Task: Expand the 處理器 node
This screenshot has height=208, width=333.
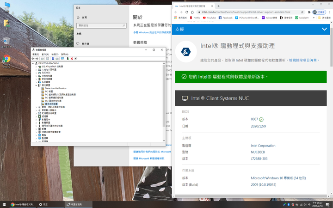Action: pos(36,116)
